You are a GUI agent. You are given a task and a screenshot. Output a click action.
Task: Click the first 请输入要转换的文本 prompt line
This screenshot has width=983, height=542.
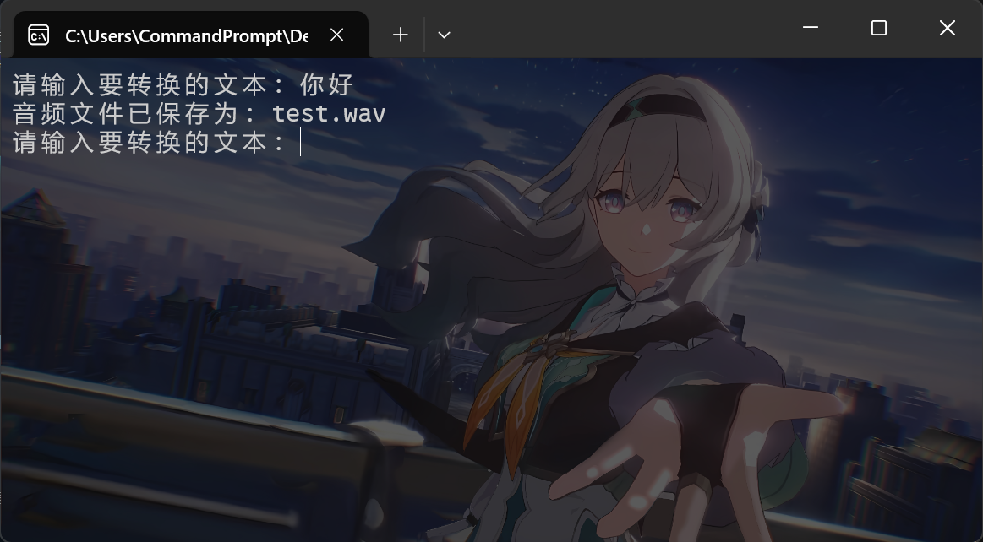coord(148,84)
